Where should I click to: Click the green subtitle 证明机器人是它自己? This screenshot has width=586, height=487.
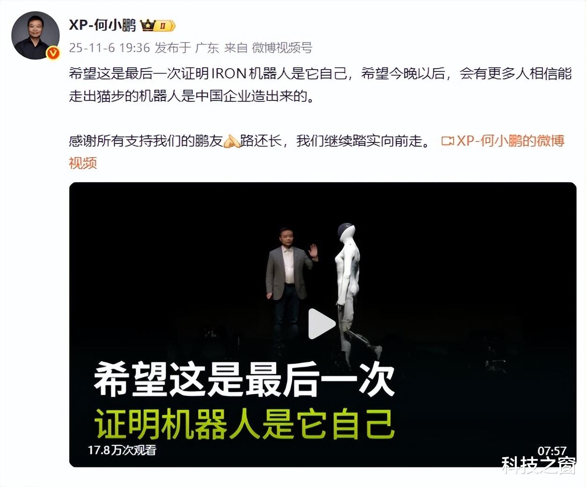244,424
